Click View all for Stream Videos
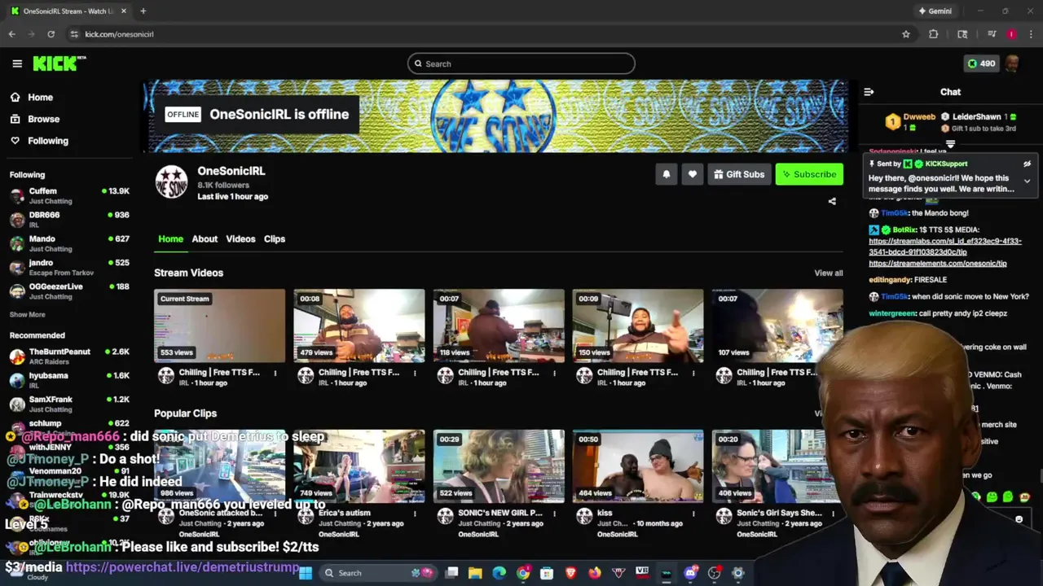This screenshot has width=1043, height=586. point(828,273)
